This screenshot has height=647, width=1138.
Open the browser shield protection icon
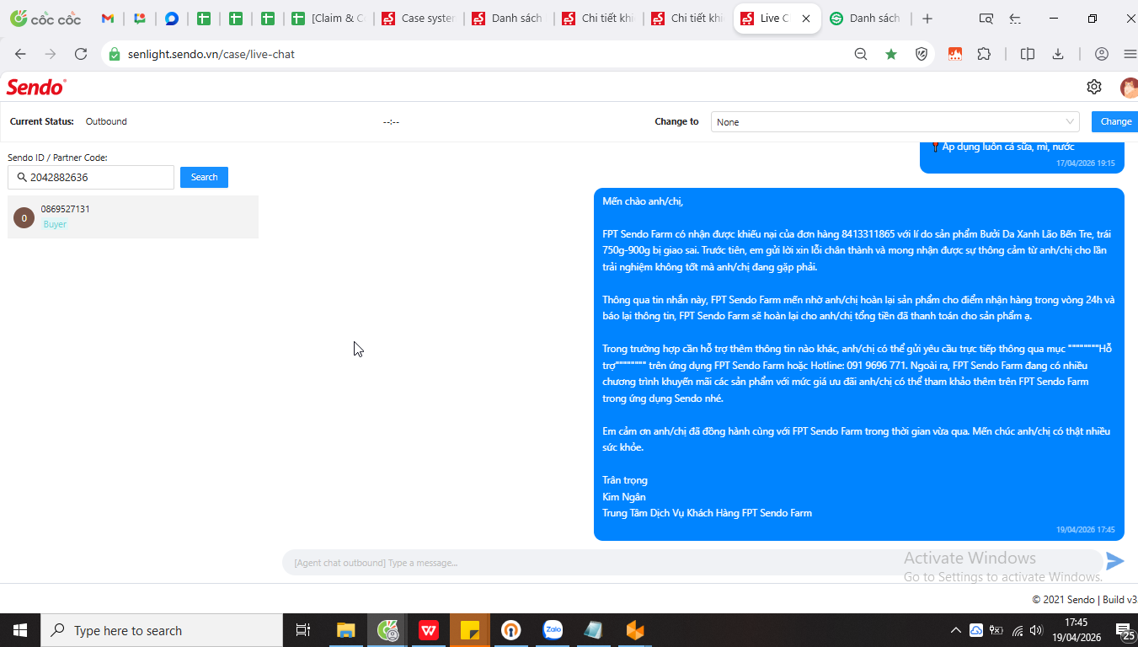[922, 54]
